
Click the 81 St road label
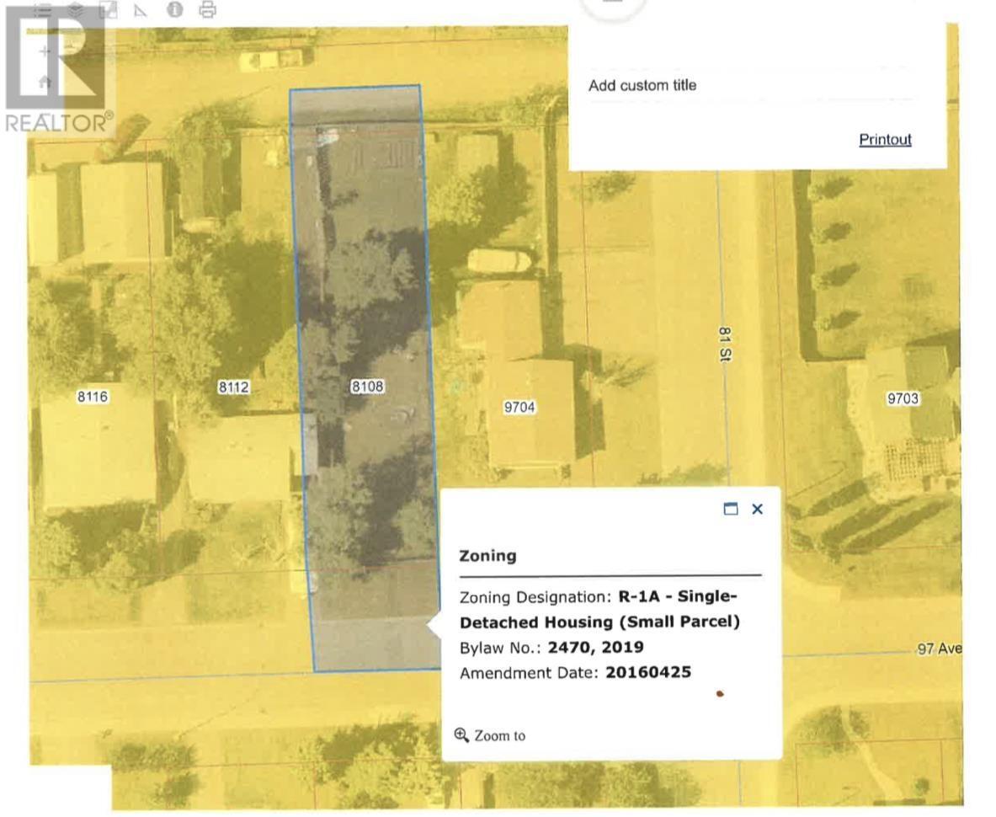click(723, 344)
